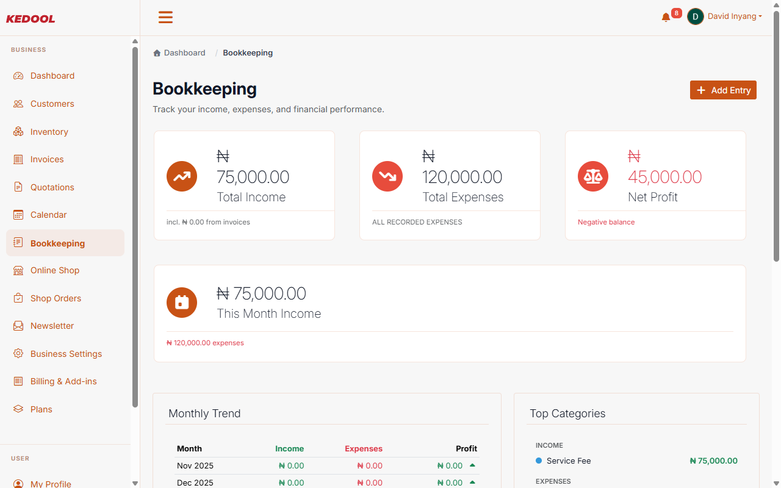Viewport: 781px width, 488px height.
Task: Click the Top Categories heading
Action: 567,414
